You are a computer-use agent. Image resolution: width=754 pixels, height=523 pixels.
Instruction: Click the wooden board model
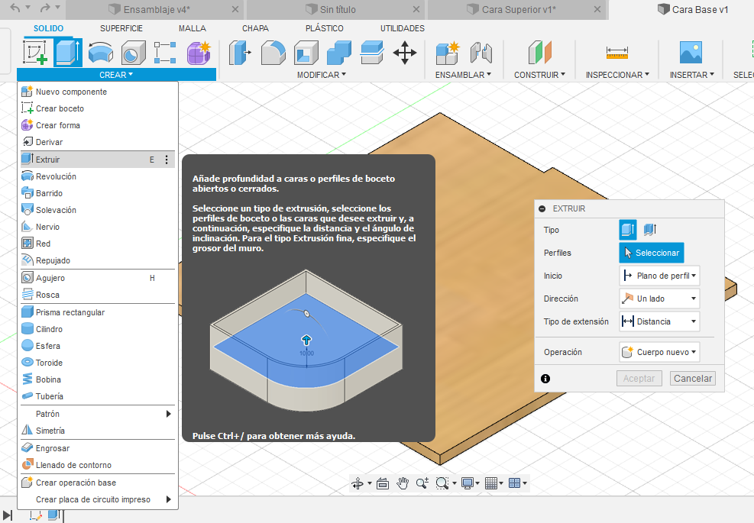(486, 289)
